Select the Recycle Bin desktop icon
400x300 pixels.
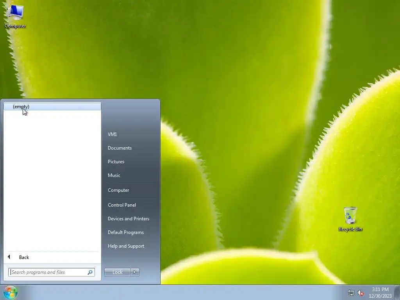(x=350, y=219)
